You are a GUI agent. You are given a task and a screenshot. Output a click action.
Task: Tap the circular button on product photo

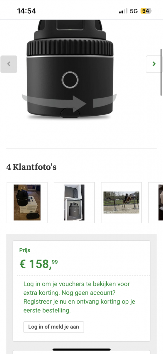(x=70, y=79)
